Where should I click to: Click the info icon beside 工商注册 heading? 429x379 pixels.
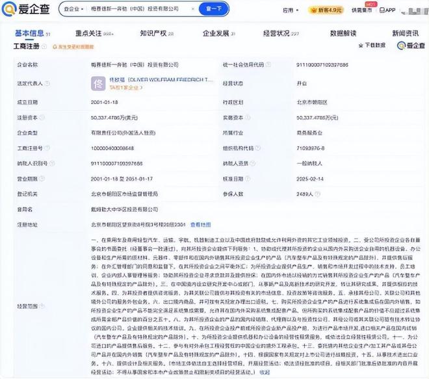click(44, 46)
